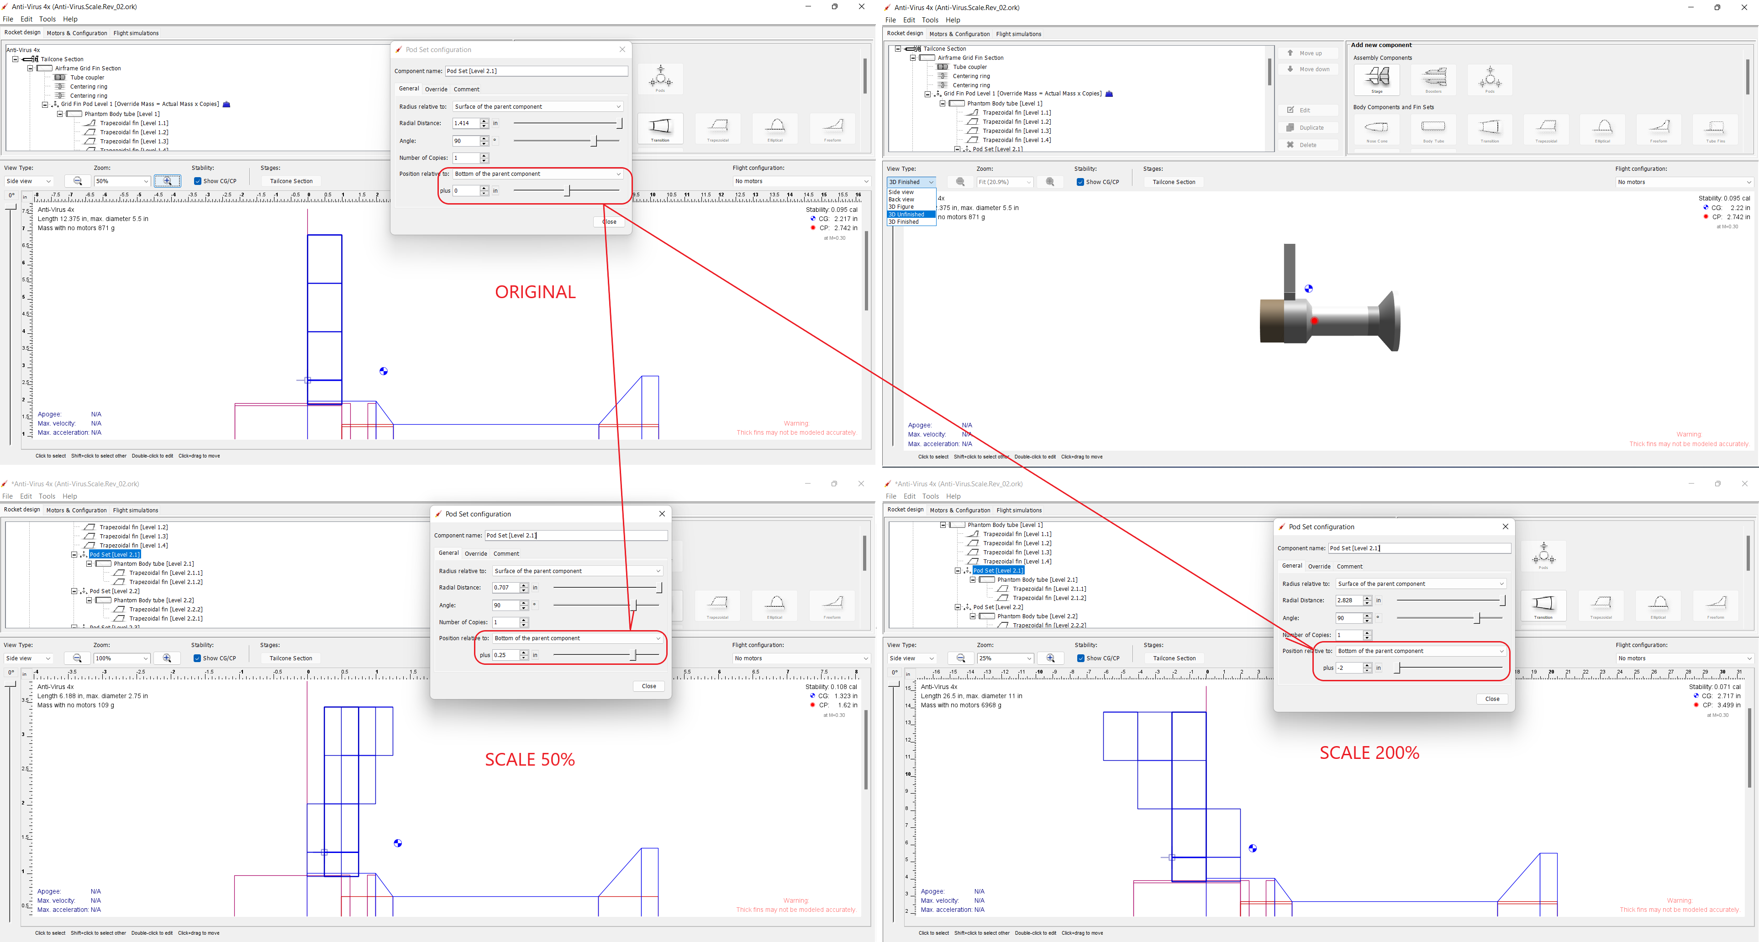Open the Zoom dropdown showing Fit (20.9%)

(1005, 182)
